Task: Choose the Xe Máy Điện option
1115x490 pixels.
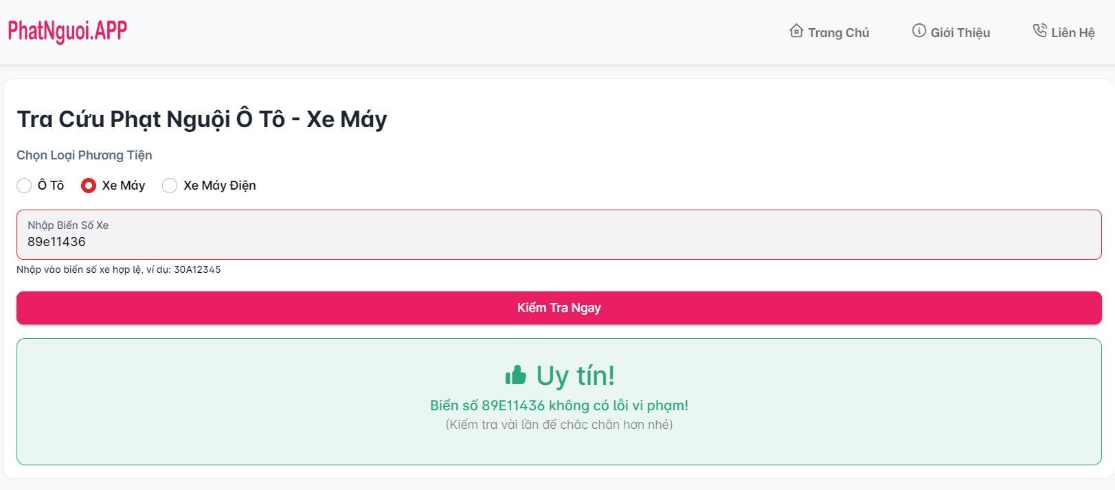Action: pyautogui.click(x=170, y=186)
